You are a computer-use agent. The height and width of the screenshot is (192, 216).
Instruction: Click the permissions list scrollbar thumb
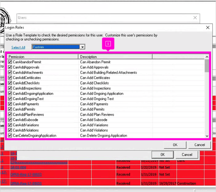207,66
